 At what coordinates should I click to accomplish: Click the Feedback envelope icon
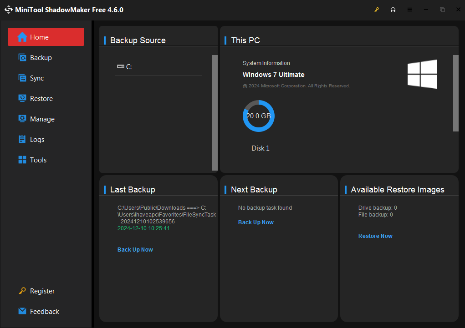(x=22, y=311)
